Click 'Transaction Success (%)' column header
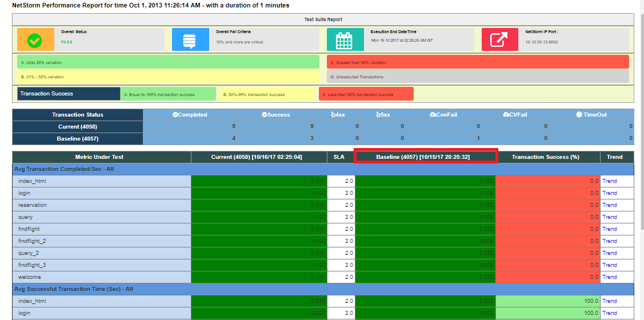This screenshot has width=644, height=320. pyautogui.click(x=549, y=157)
